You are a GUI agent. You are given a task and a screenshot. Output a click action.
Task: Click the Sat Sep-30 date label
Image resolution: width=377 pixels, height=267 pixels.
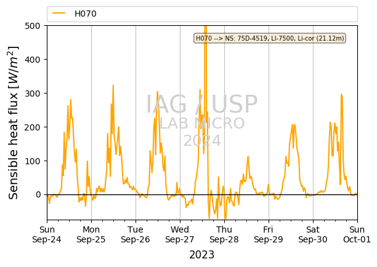313,234
